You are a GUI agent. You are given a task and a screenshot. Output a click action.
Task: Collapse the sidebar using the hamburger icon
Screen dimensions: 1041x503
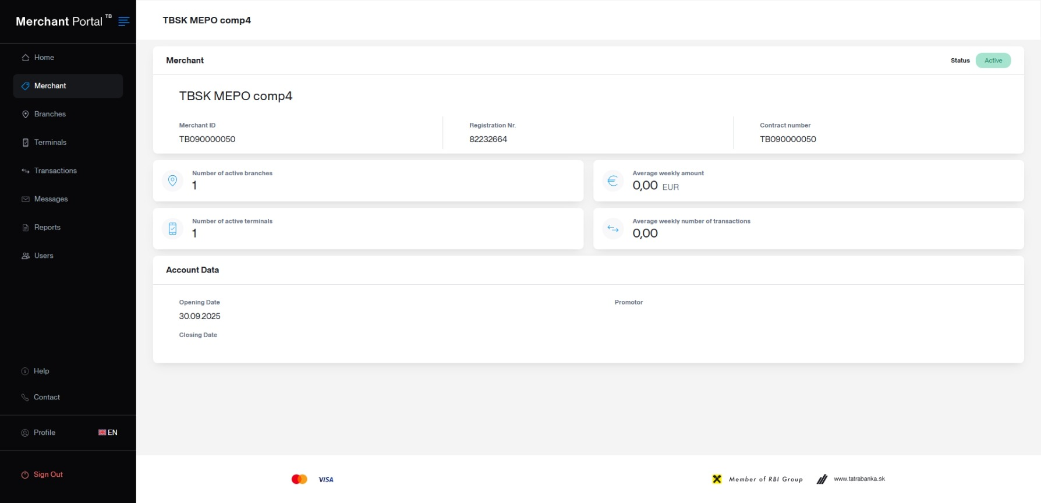coord(123,22)
